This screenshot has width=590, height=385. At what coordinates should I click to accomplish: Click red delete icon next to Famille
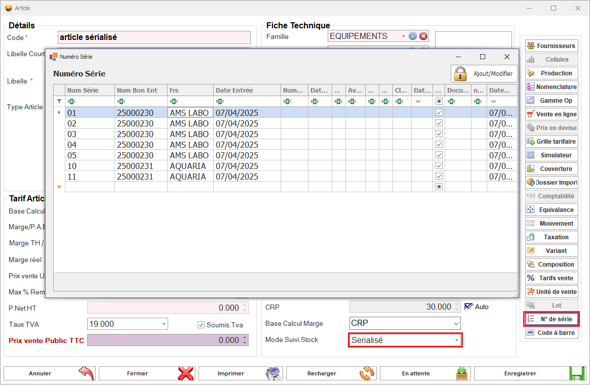tap(423, 36)
